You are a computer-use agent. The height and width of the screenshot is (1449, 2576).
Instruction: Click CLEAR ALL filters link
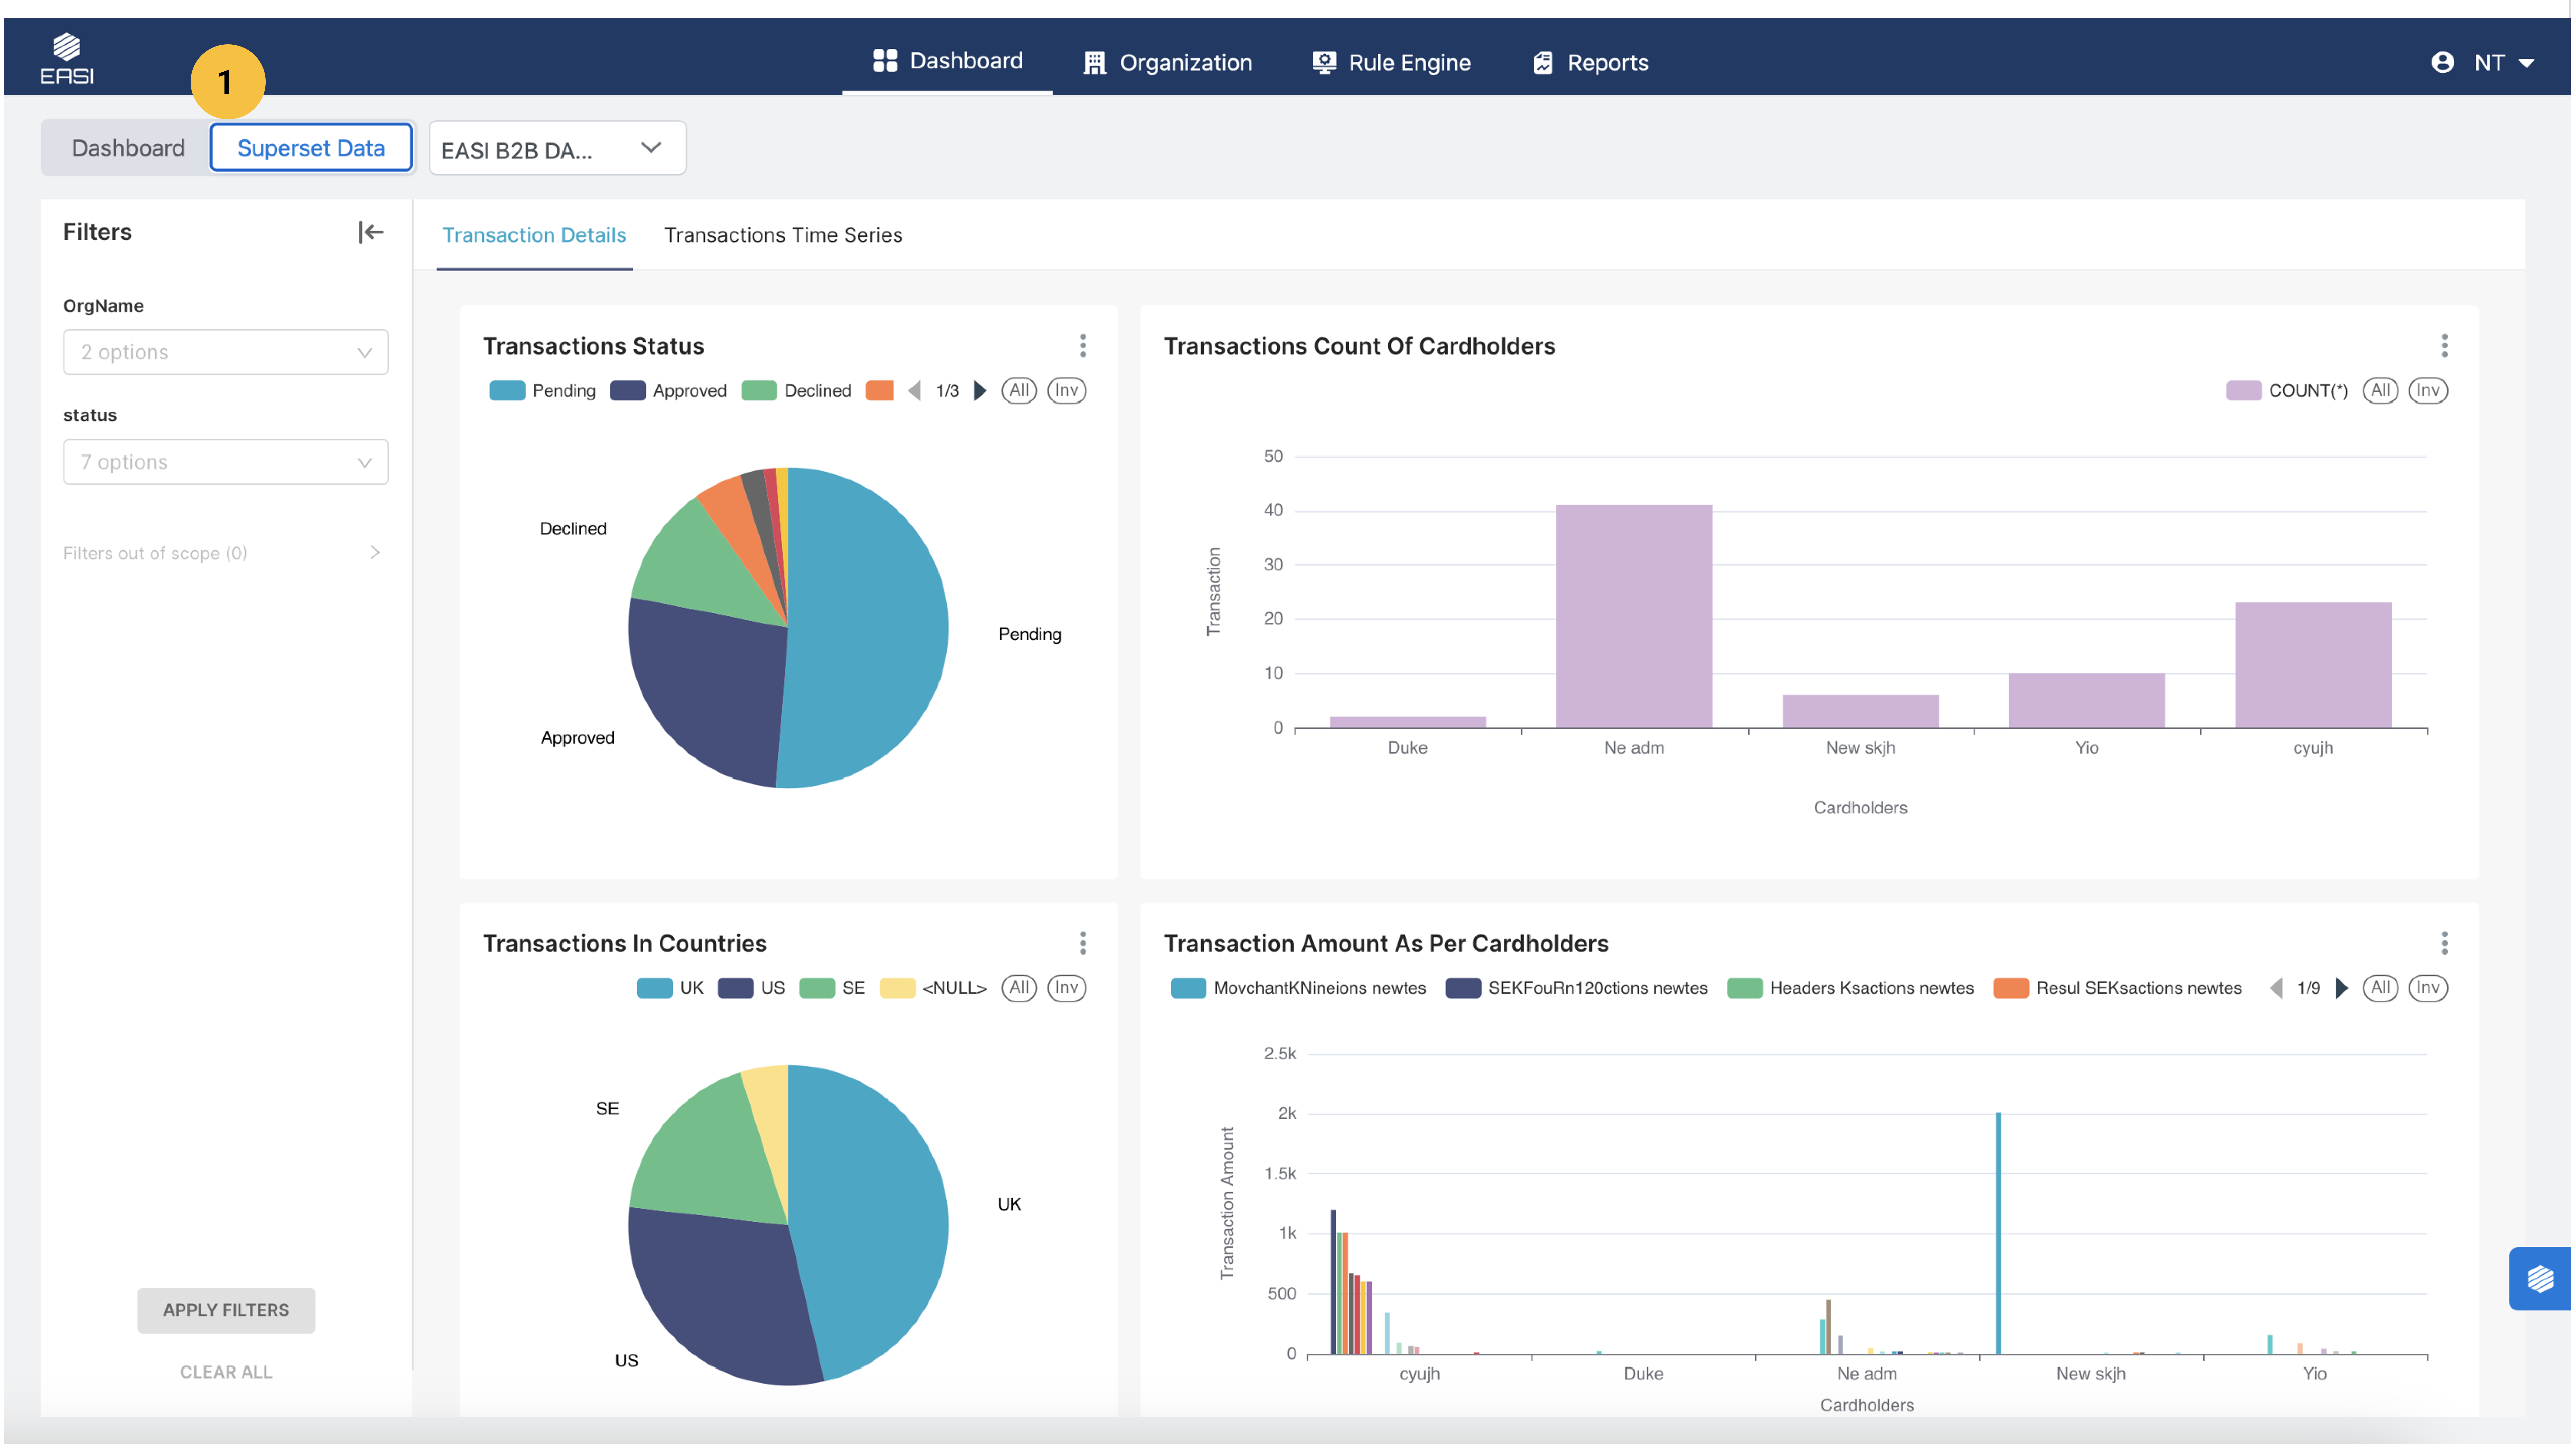226,1372
